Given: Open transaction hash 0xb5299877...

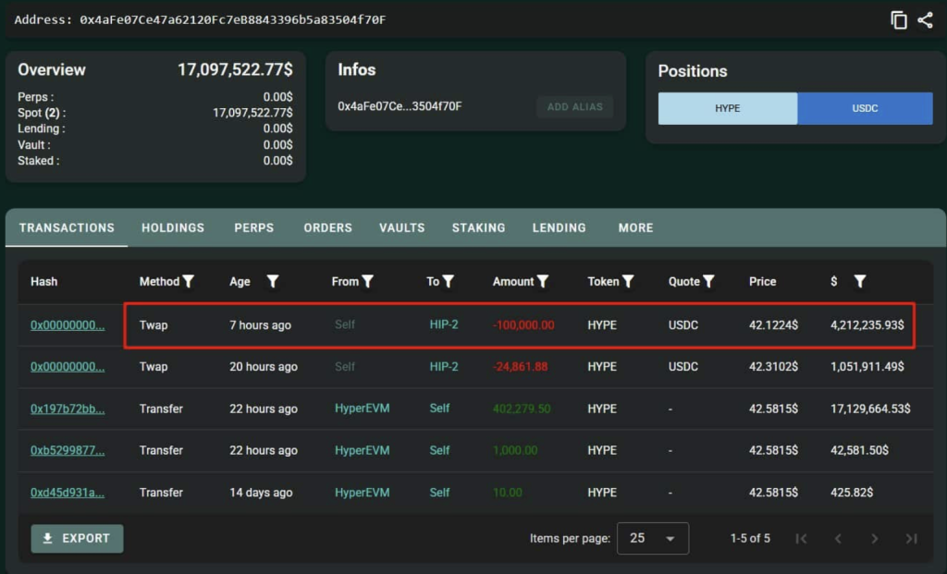Looking at the screenshot, I should (x=68, y=451).
